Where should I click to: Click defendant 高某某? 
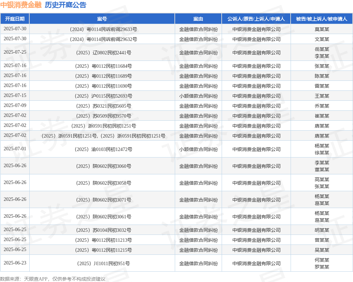tap(322, 180)
